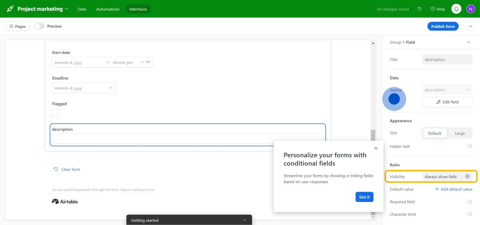Go to the Data tab
480x225 pixels.
pyautogui.click(x=82, y=9)
